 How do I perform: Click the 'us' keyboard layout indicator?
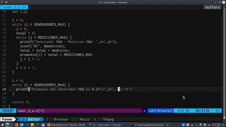click(x=192, y=125)
